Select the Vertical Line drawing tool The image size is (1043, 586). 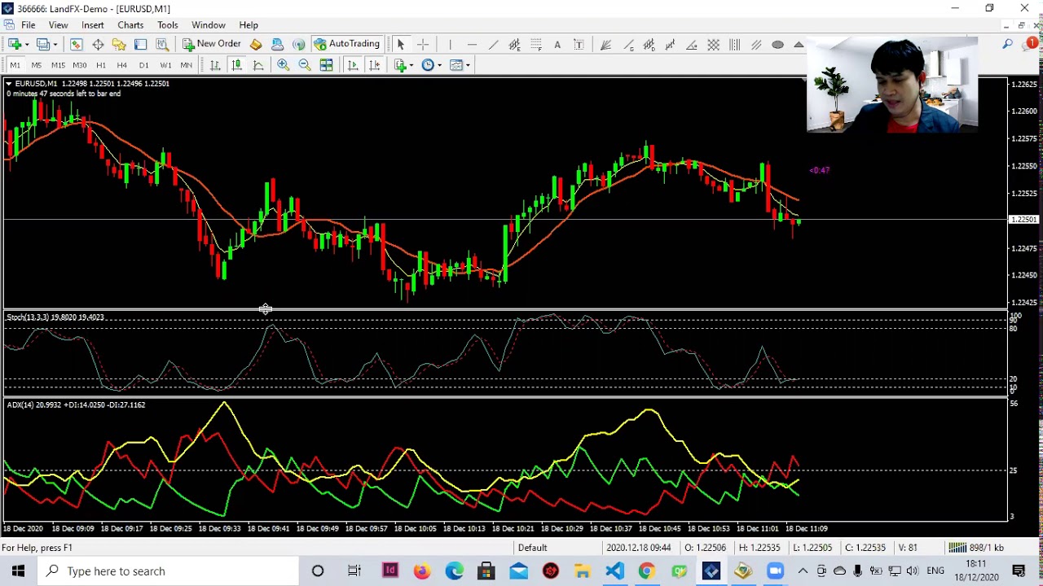coord(450,45)
